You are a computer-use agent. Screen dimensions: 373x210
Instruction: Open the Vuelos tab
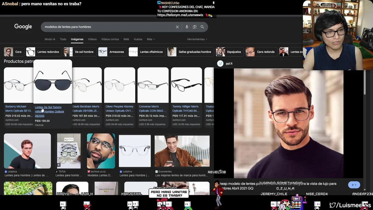click(x=138, y=39)
